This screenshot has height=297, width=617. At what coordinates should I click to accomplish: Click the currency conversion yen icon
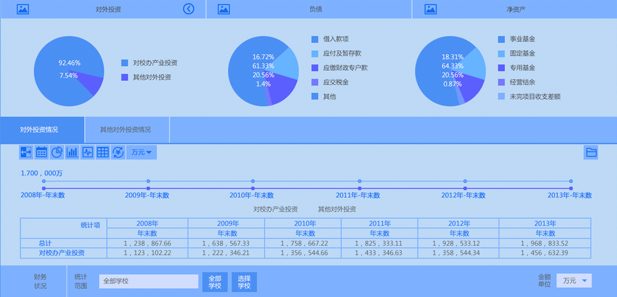(118, 152)
